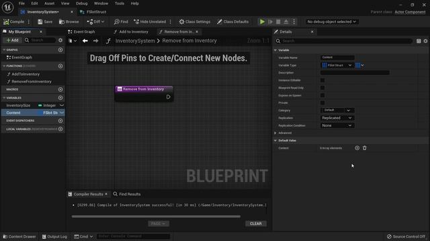Start Play in editor
Viewport: 430px width, 241px height.
pos(262,21)
